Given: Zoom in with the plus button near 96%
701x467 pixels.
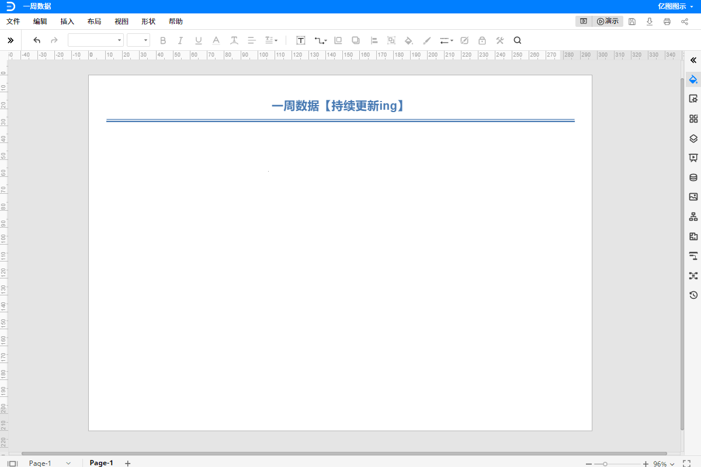Looking at the screenshot, I should point(646,463).
